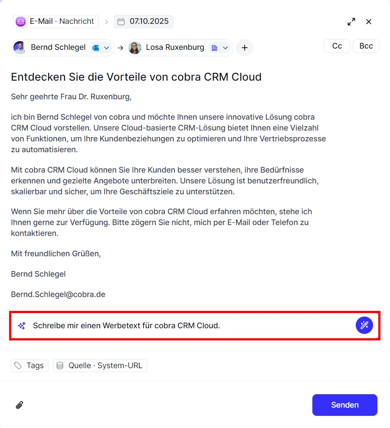Open the date chip 07.10.2025
Viewport: 390px width, 428px height.
[144, 21]
